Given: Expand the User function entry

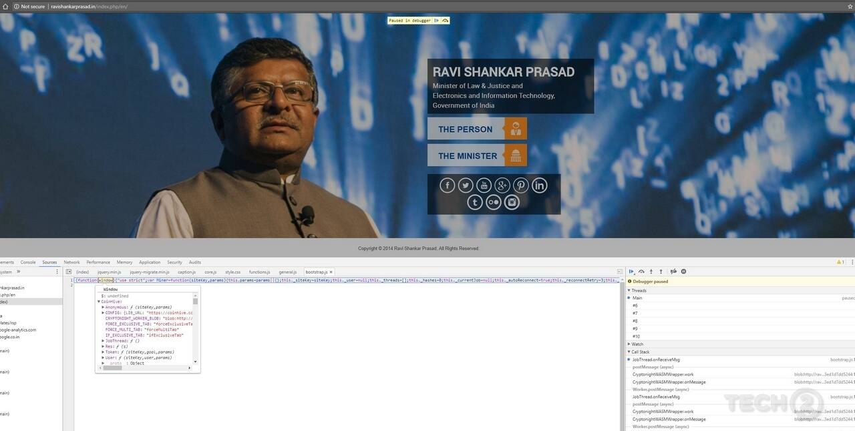Looking at the screenshot, I should click(x=103, y=358).
